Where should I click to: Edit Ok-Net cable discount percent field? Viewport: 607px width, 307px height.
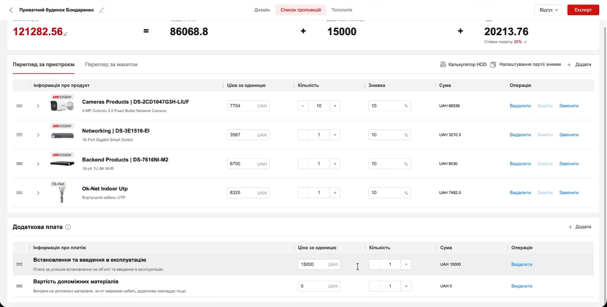click(x=389, y=193)
